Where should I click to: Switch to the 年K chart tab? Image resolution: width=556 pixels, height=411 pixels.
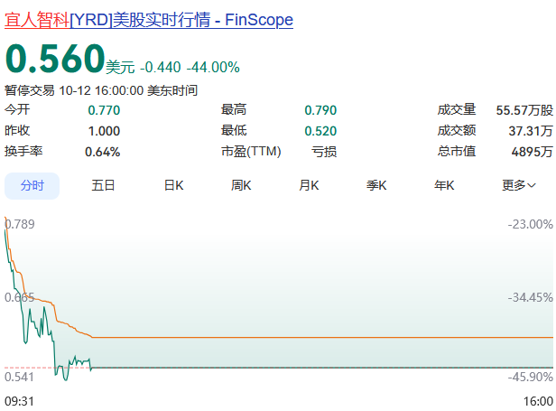tap(444, 185)
